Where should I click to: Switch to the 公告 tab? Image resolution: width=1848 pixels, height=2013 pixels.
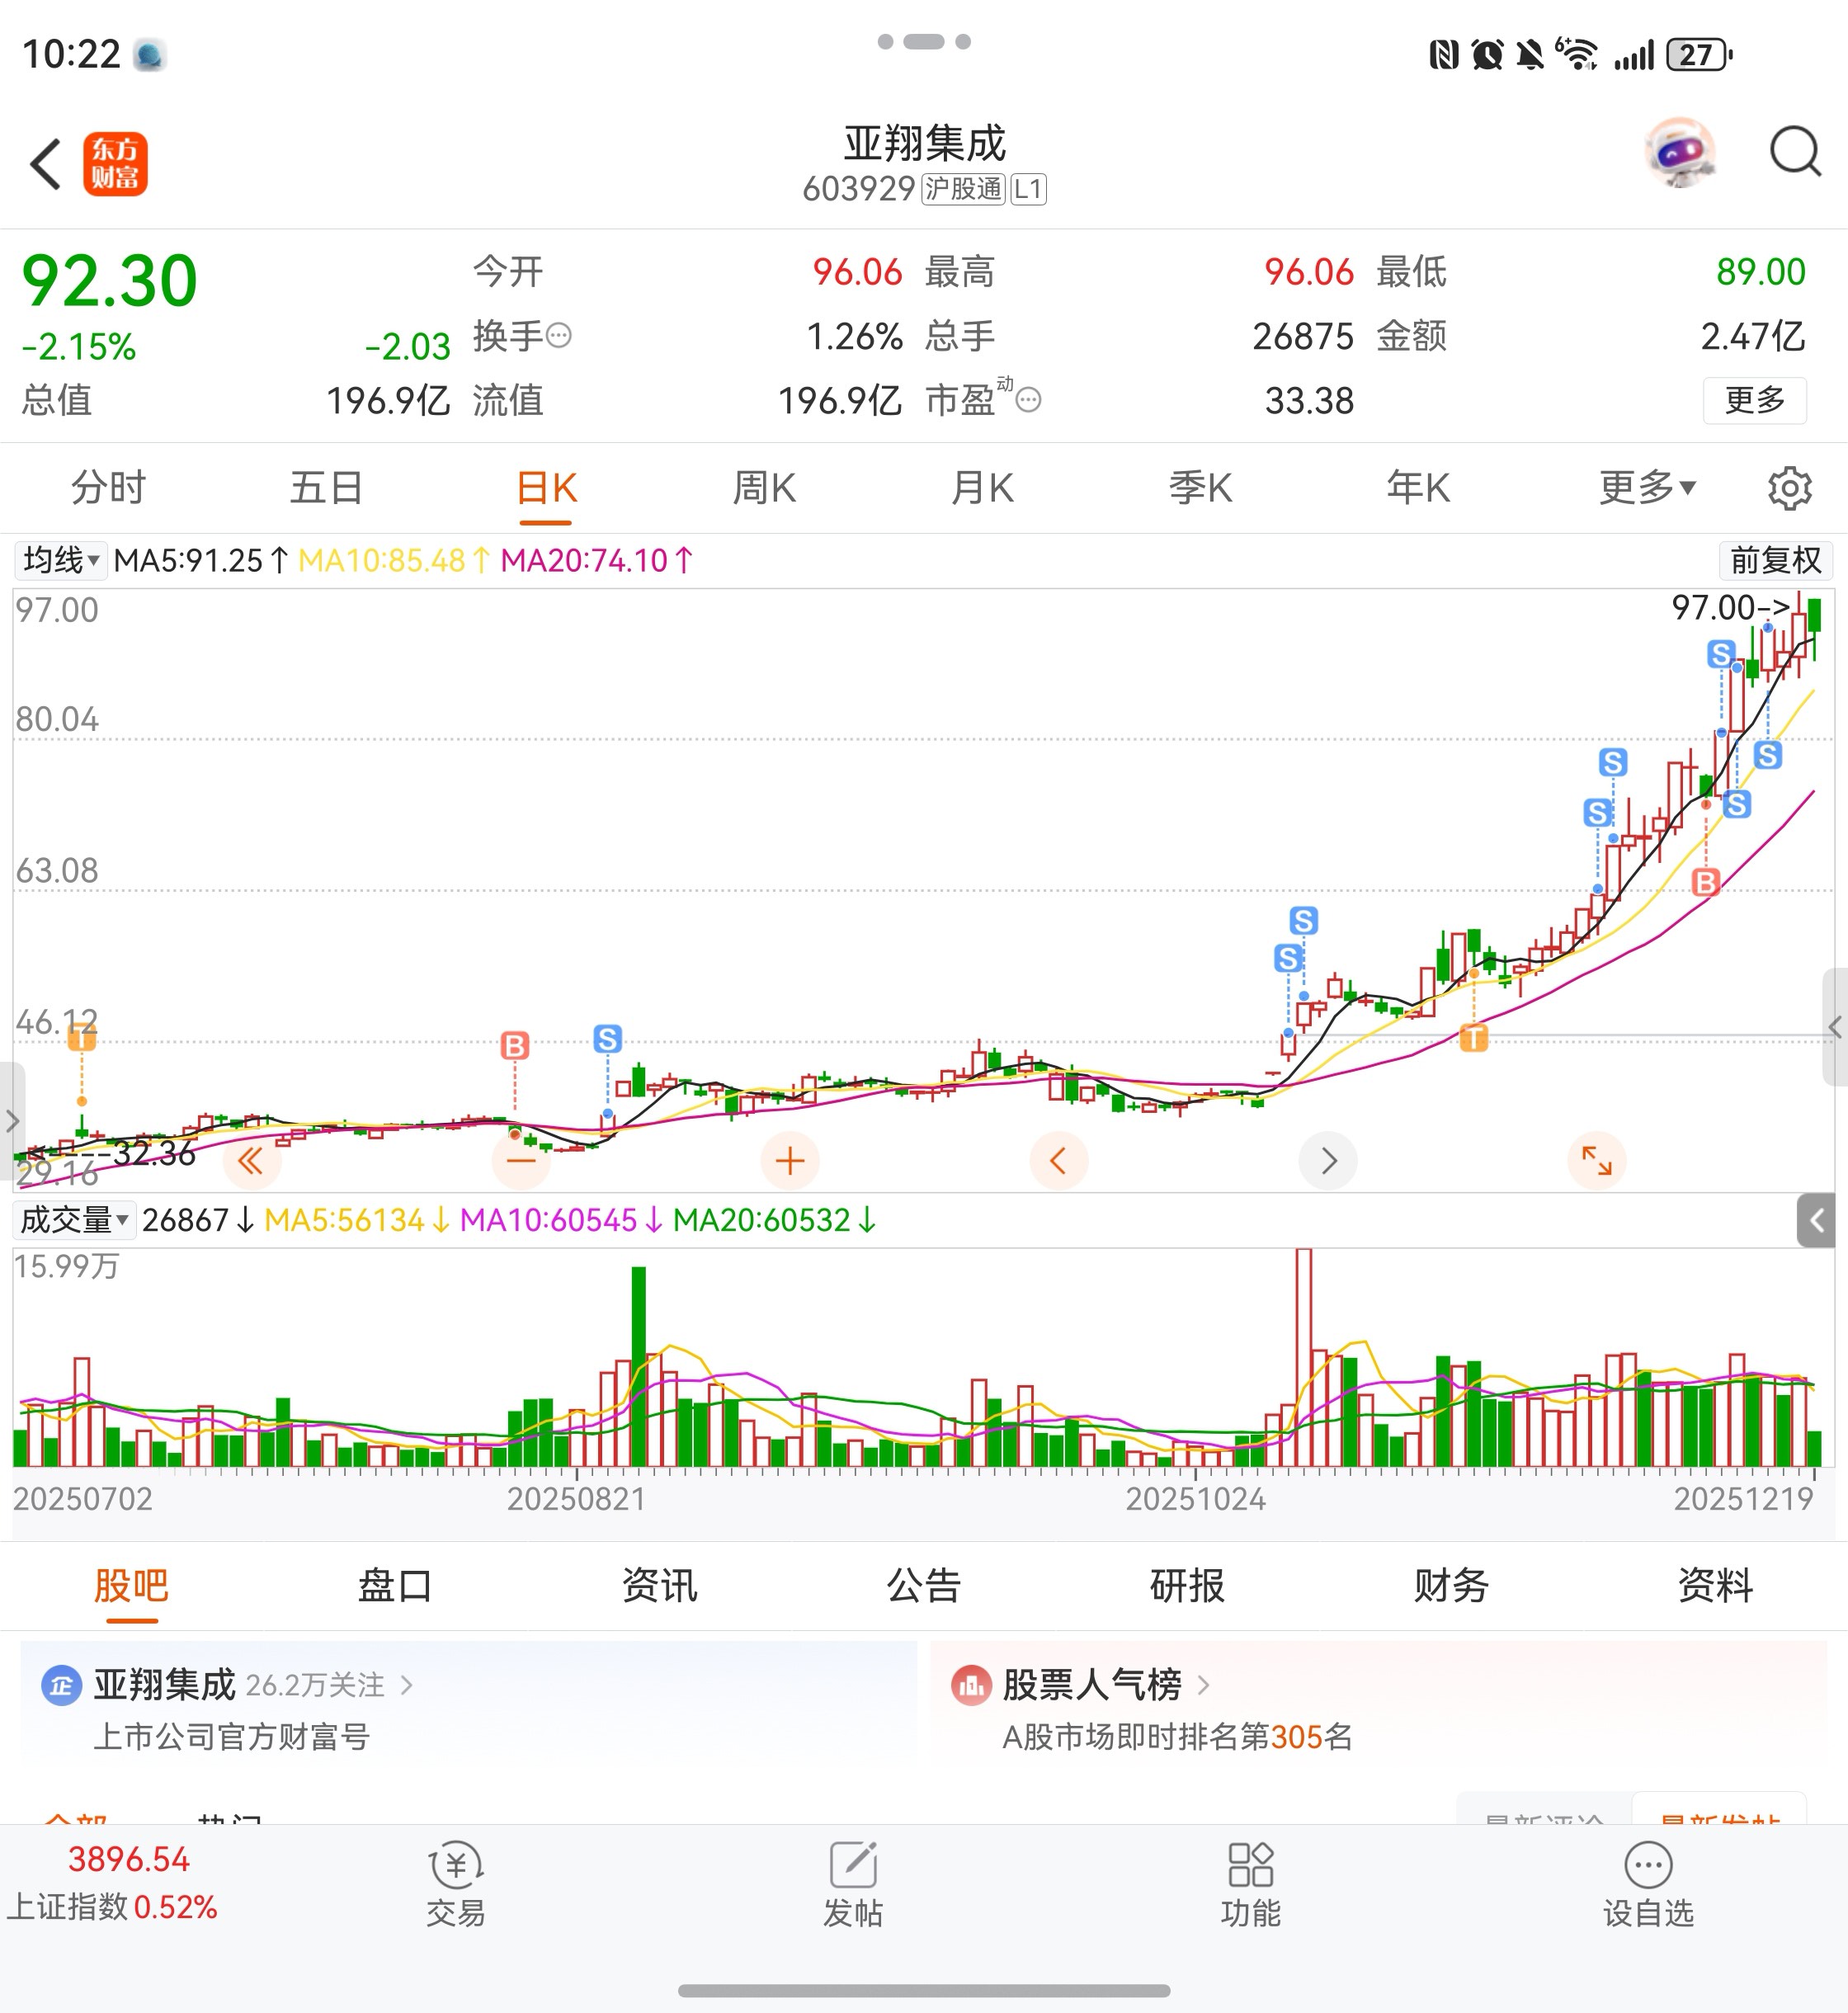[x=923, y=1585]
